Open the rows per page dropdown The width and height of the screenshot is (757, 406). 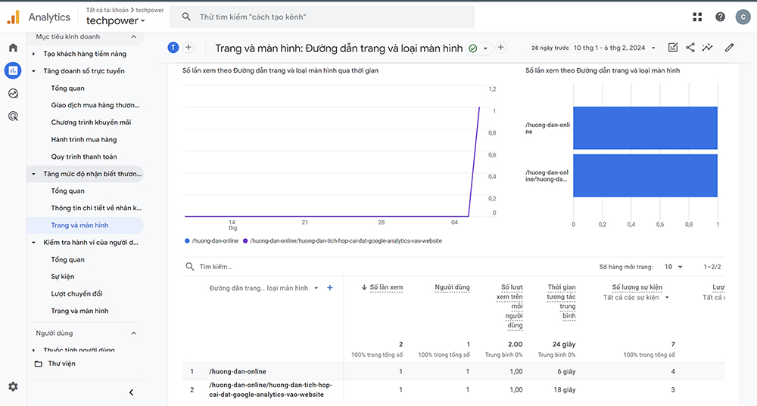coord(673,267)
